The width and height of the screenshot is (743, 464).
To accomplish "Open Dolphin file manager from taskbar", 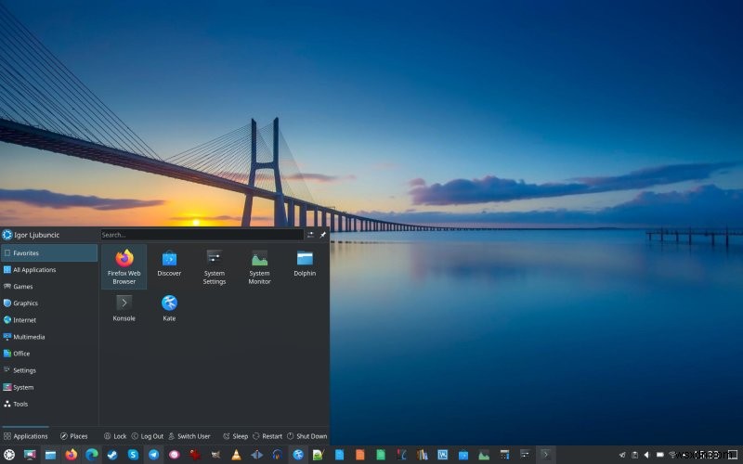I will click(x=50, y=455).
